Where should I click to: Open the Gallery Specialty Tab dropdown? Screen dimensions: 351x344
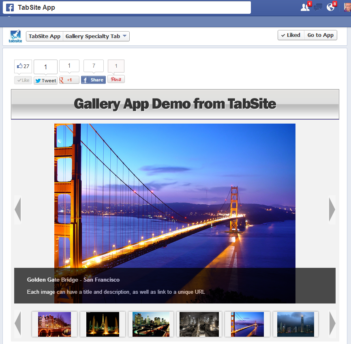pyautogui.click(x=96, y=36)
